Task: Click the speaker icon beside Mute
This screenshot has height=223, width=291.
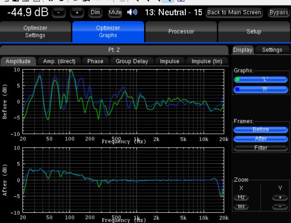Action: (131, 12)
